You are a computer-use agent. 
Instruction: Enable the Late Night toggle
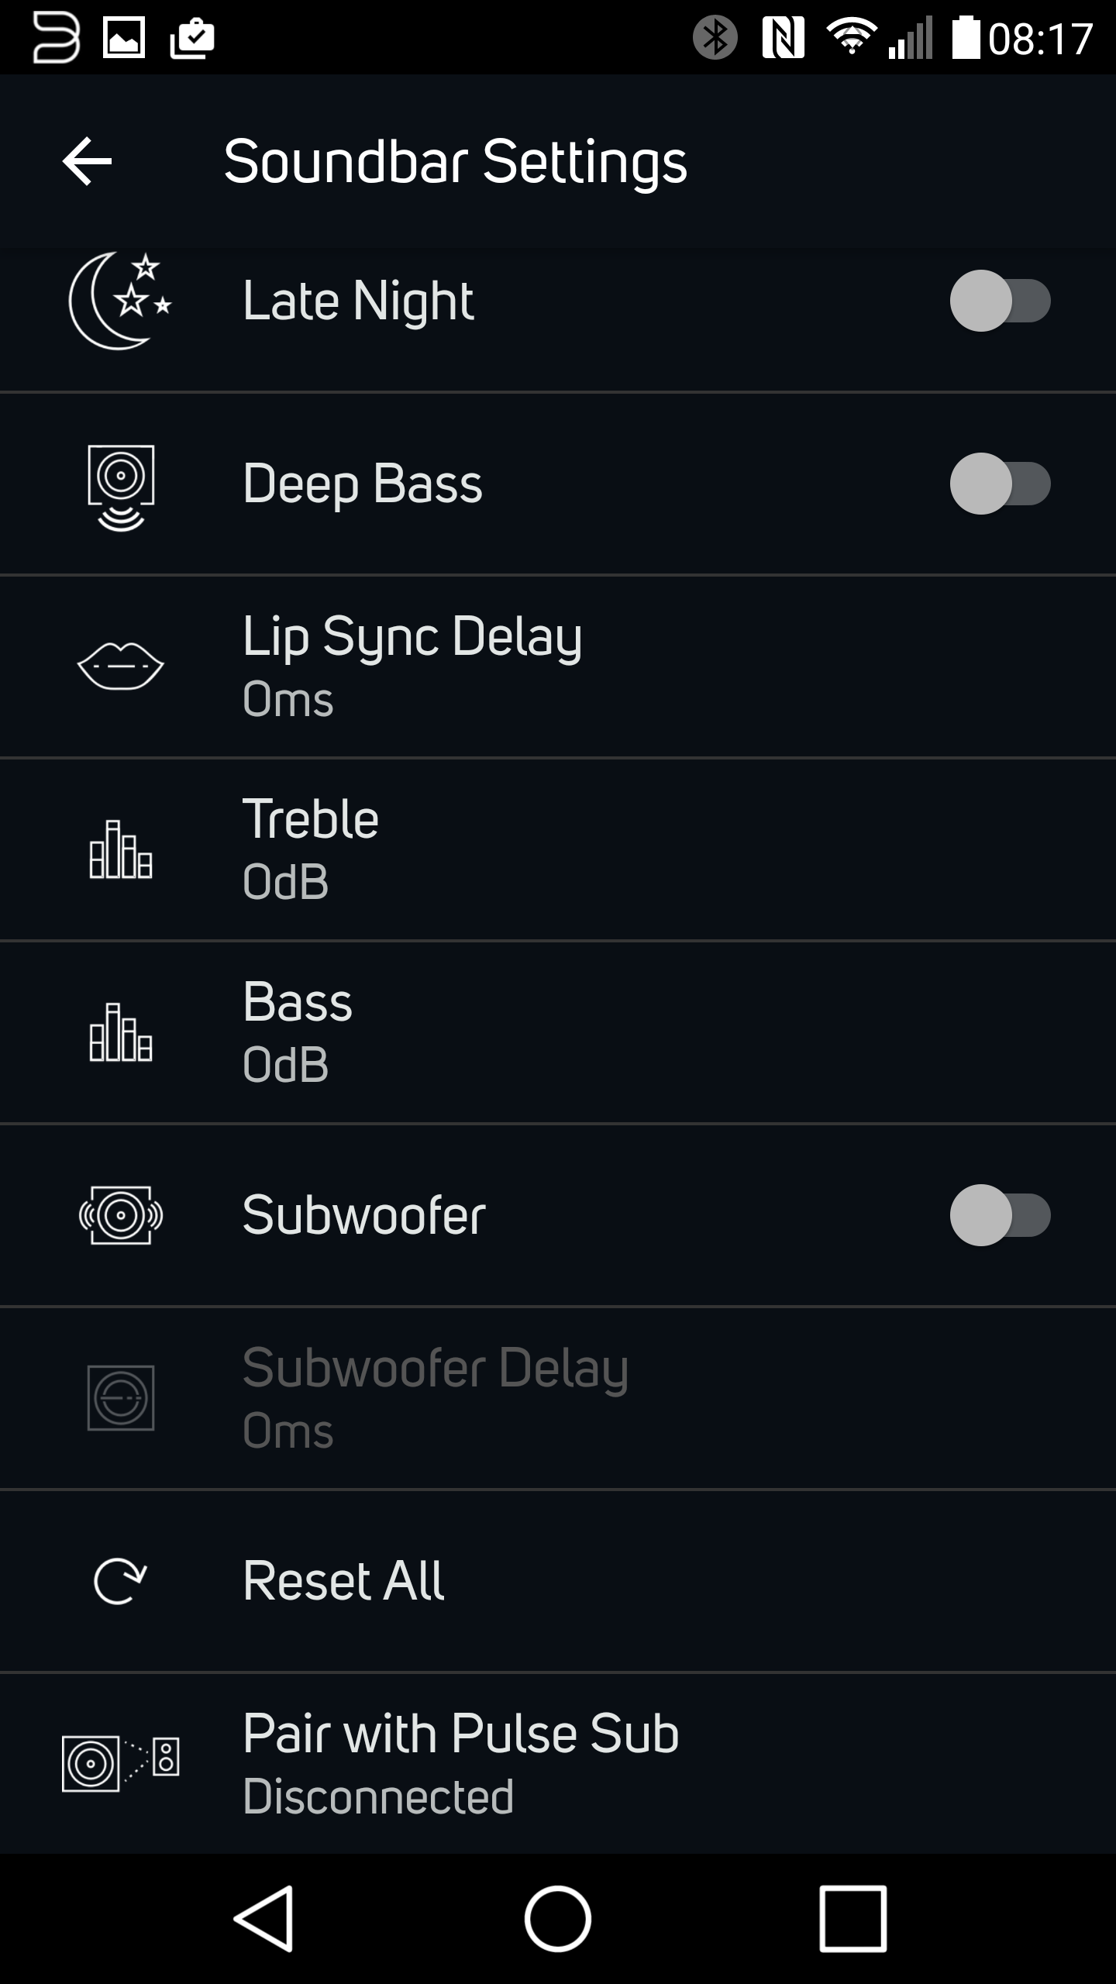point(1000,301)
